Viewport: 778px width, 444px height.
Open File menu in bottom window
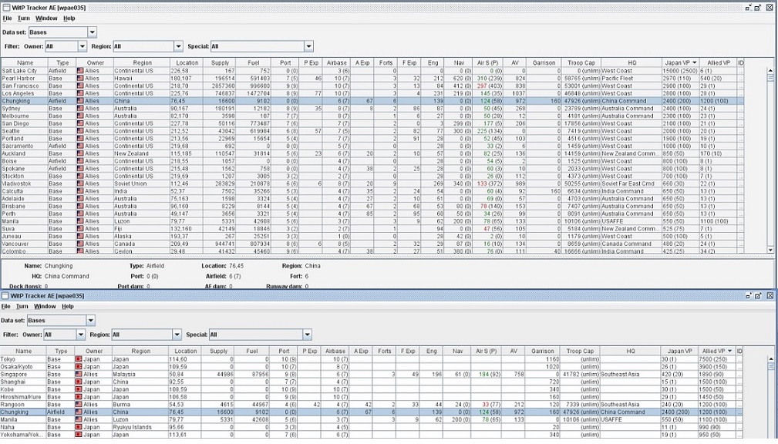tap(5, 307)
